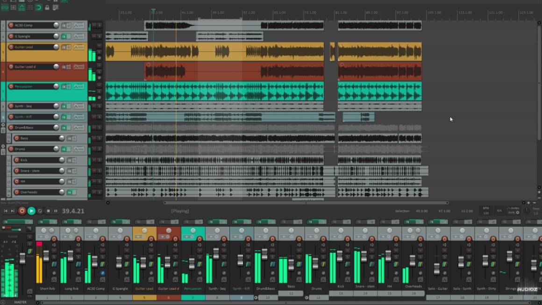The height and width of the screenshot is (305, 542).
Task: Open the FX button on the Synth - Seq track
Action: [64, 106]
